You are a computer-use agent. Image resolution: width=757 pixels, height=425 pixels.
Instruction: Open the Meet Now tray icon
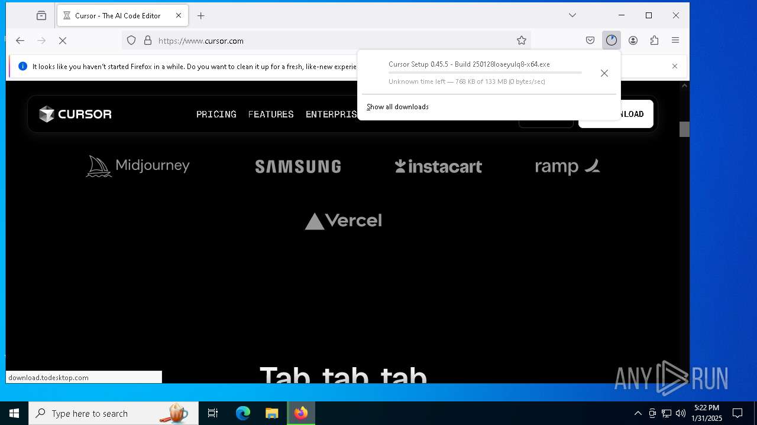pyautogui.click(x=652, y=413)
